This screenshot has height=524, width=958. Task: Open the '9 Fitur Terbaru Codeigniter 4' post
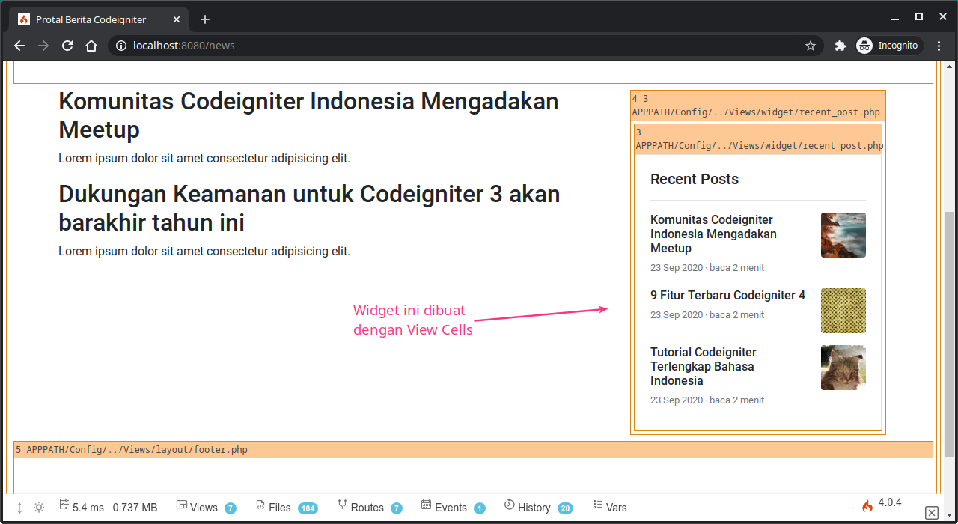coord(727,295)
